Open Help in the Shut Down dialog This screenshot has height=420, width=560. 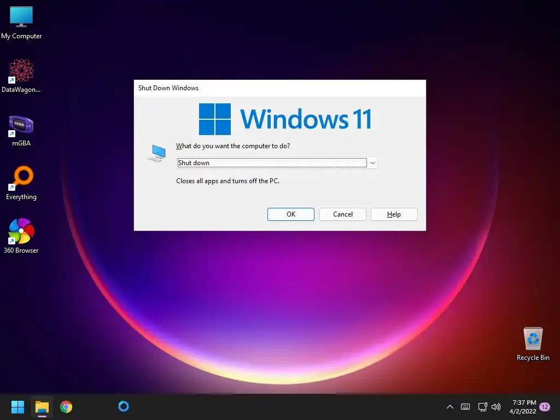(x=394, y=214)
